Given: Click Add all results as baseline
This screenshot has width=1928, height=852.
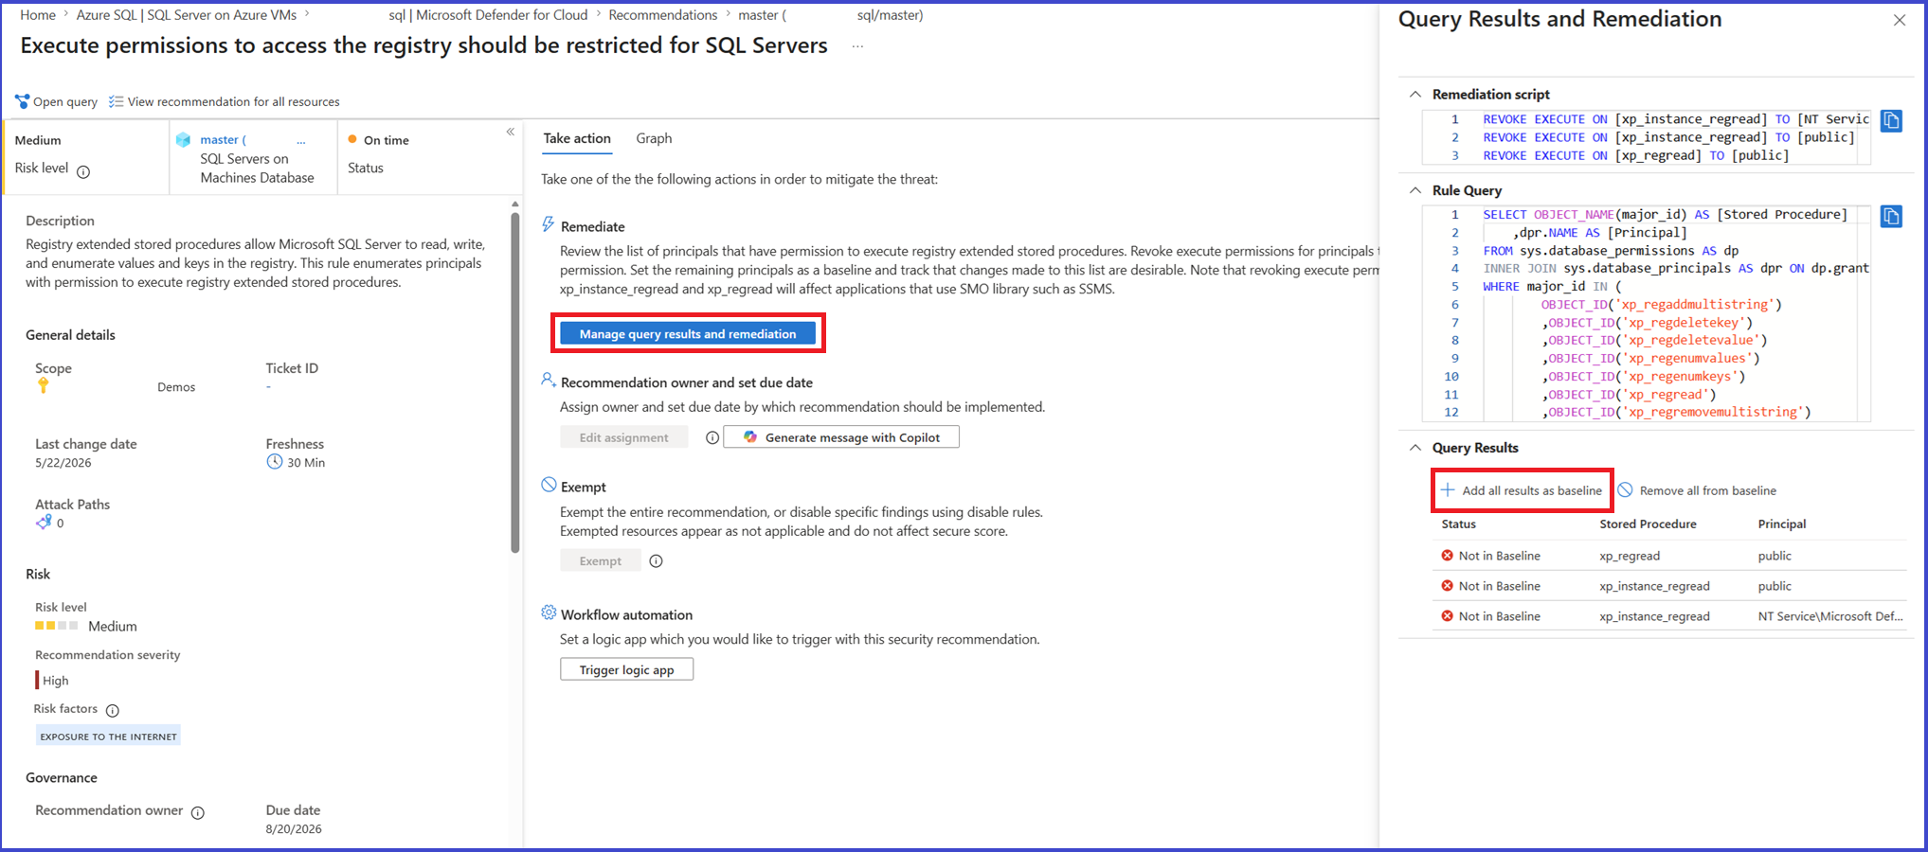Looking at the screenshot, I should tap(1522, 490).
